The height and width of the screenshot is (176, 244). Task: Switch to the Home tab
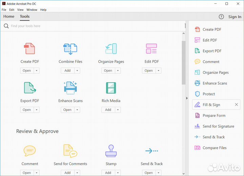[x=9, y=16]
